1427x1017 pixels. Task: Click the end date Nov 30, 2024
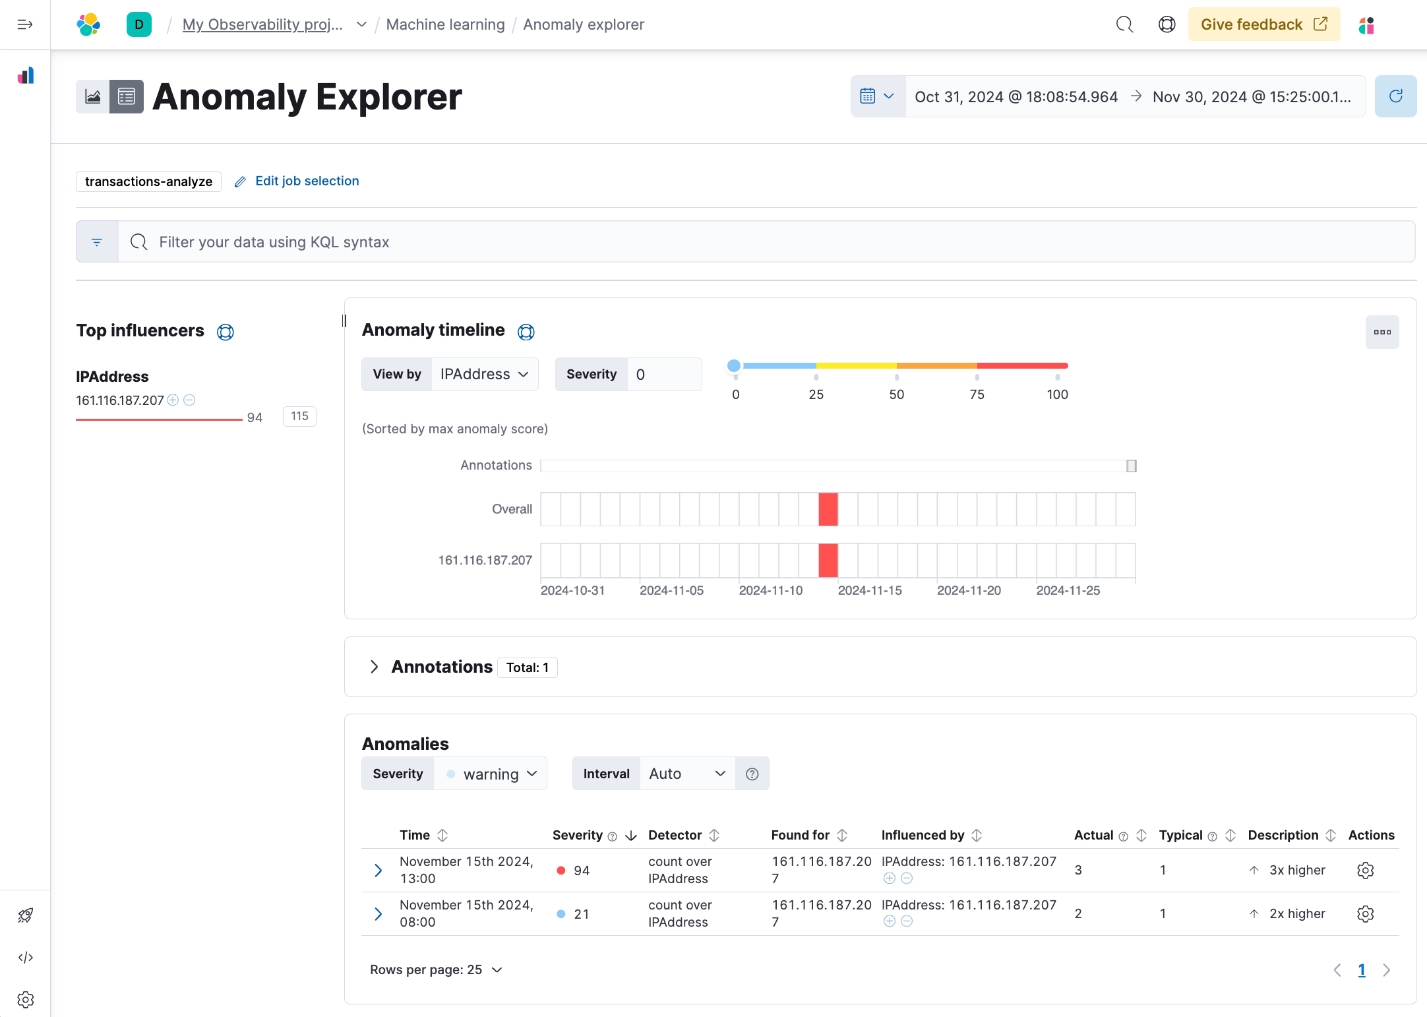(1252, 96)
